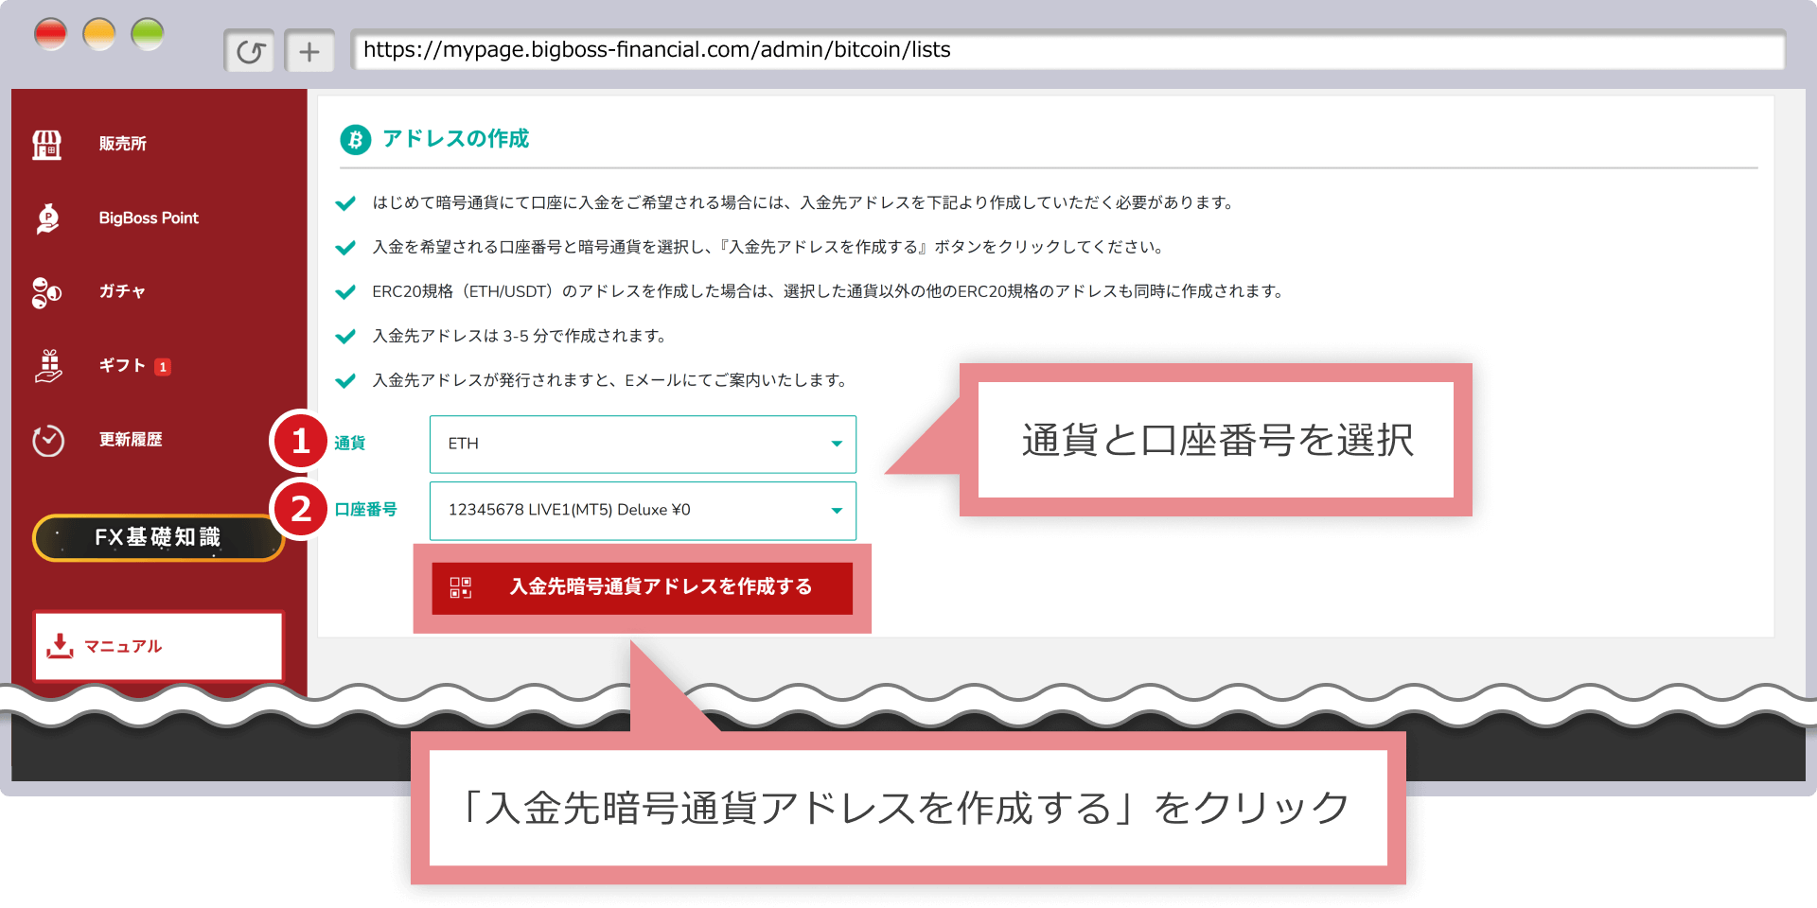Click the 更新履歴 clock icon
Screen dimensions: 1817x908
pos(47,441)
